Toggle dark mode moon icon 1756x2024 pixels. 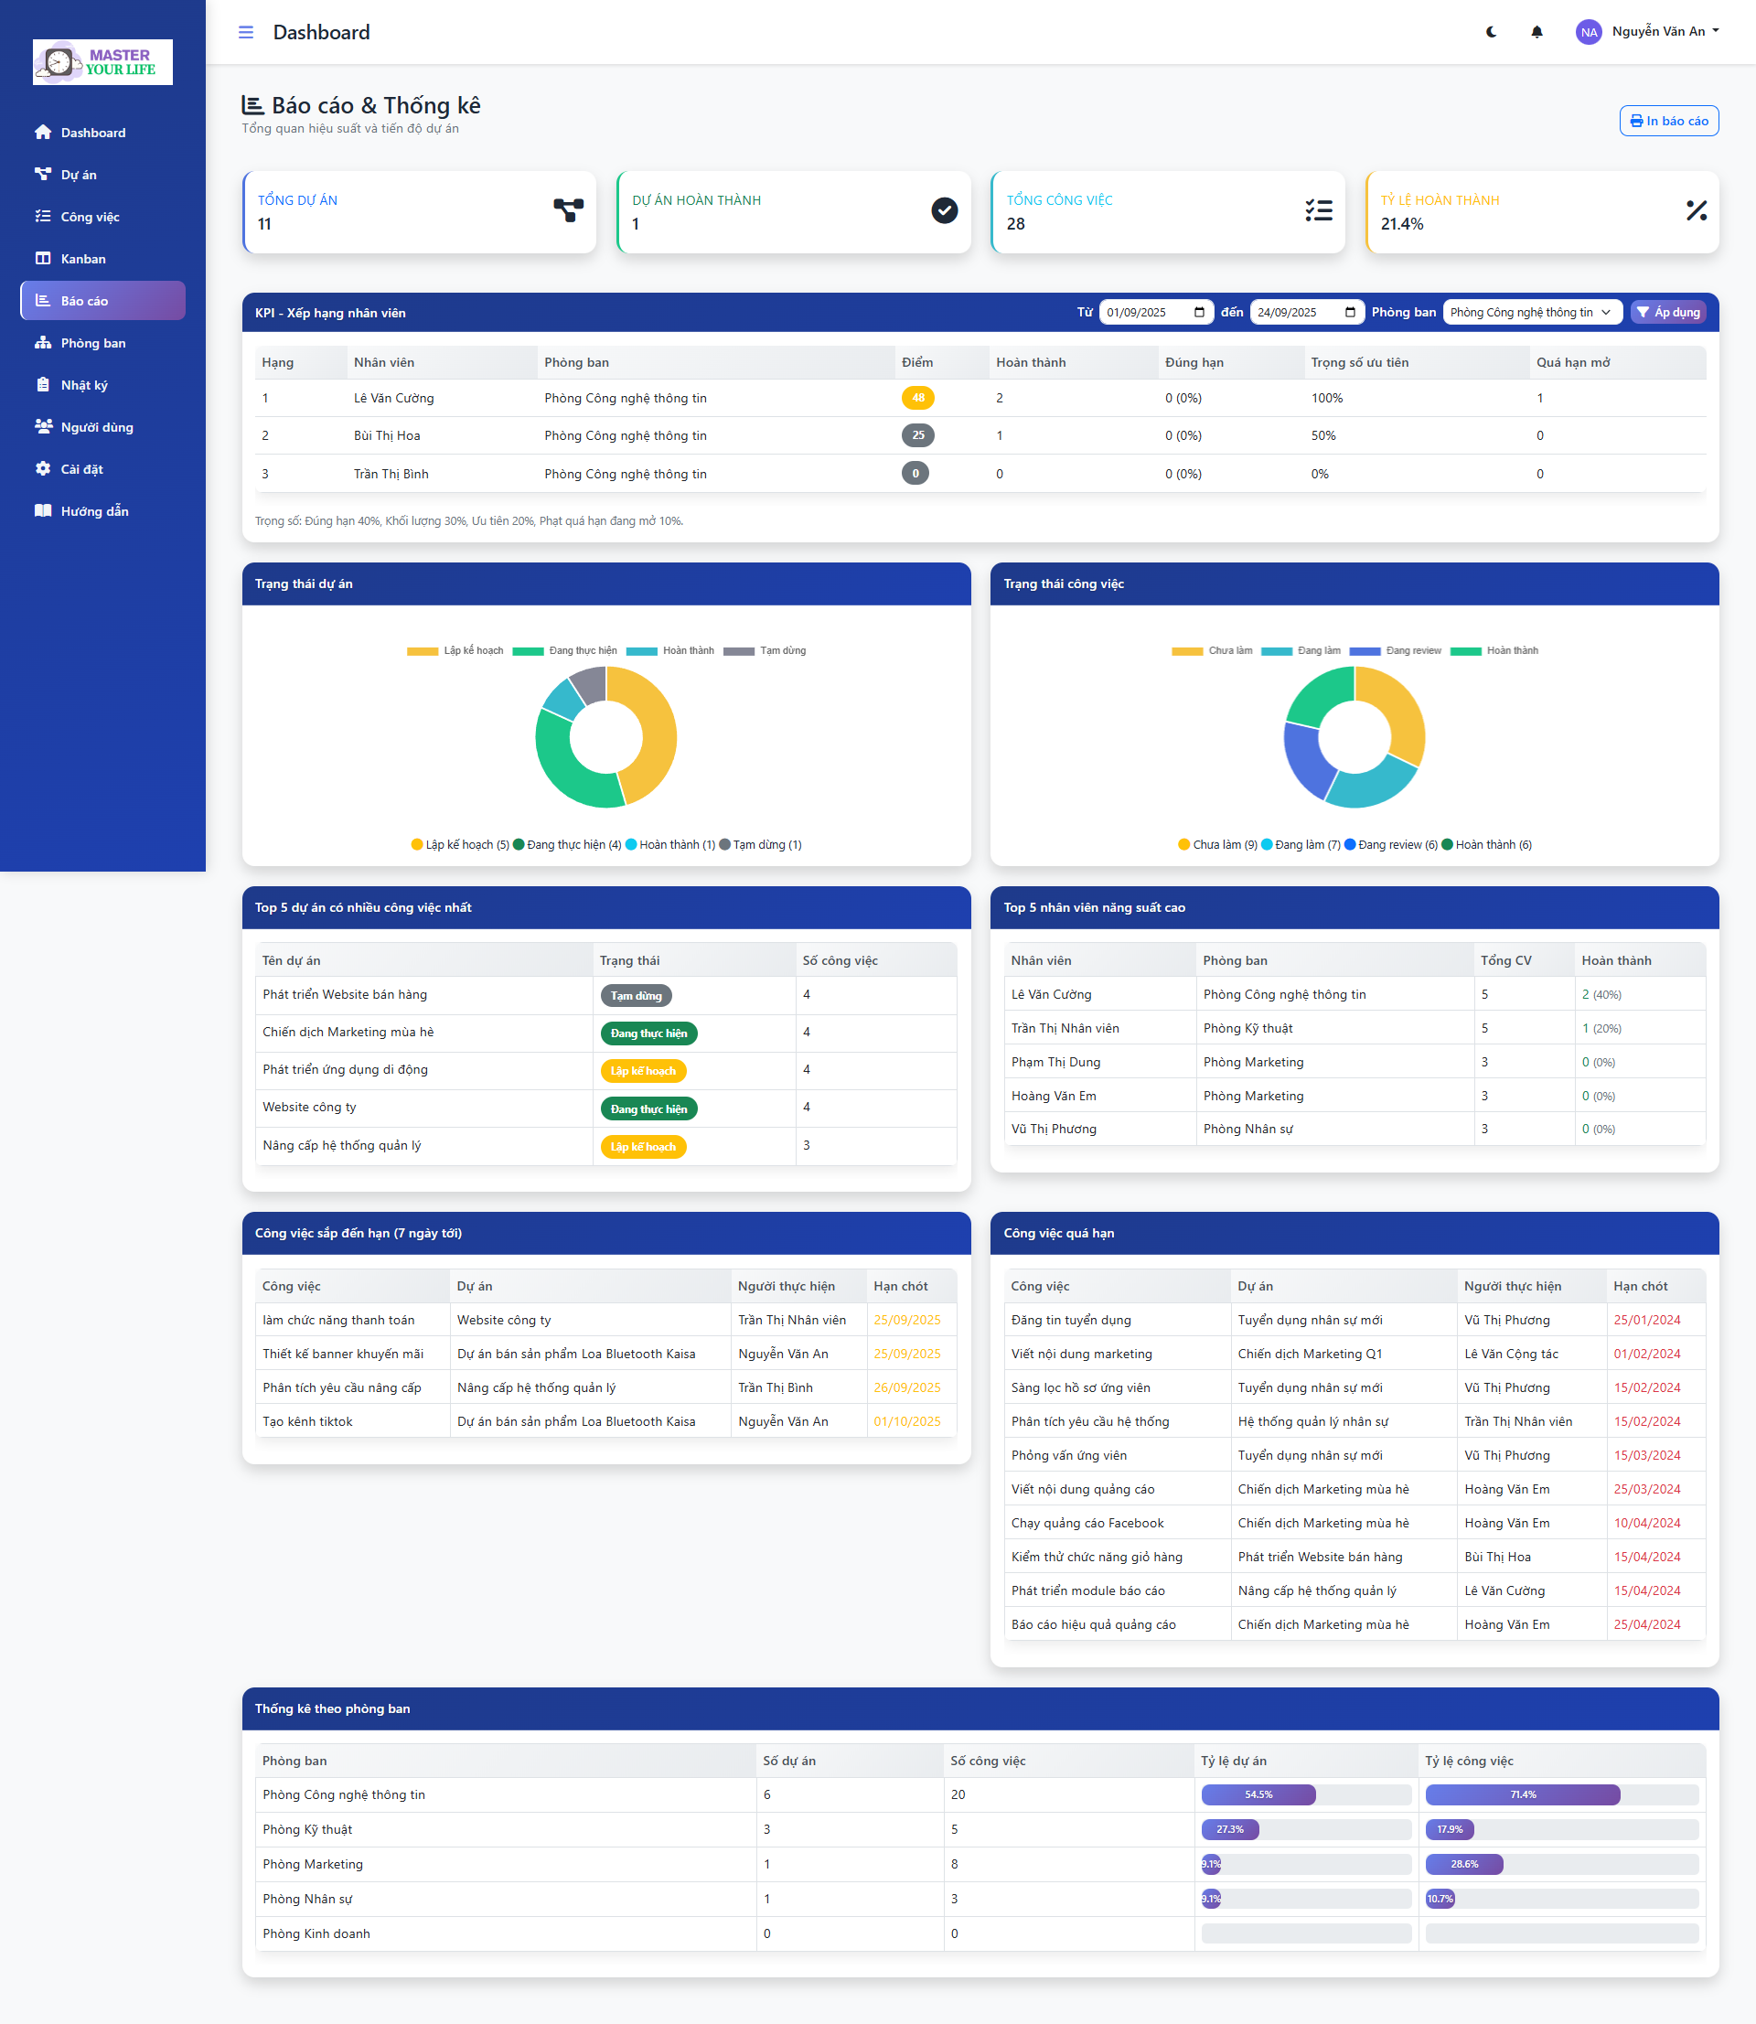[x=1491, y=31]
